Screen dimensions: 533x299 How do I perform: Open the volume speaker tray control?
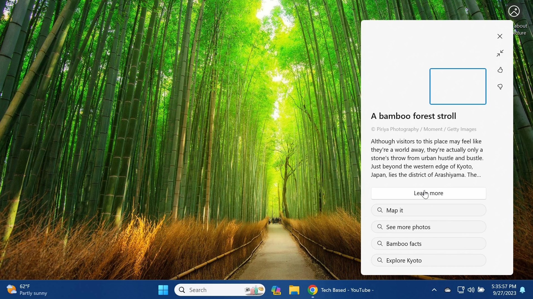click(x=471, y=290)
